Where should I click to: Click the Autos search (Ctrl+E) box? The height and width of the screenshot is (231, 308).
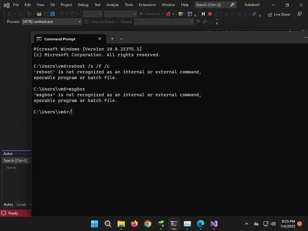pos(17,161)
